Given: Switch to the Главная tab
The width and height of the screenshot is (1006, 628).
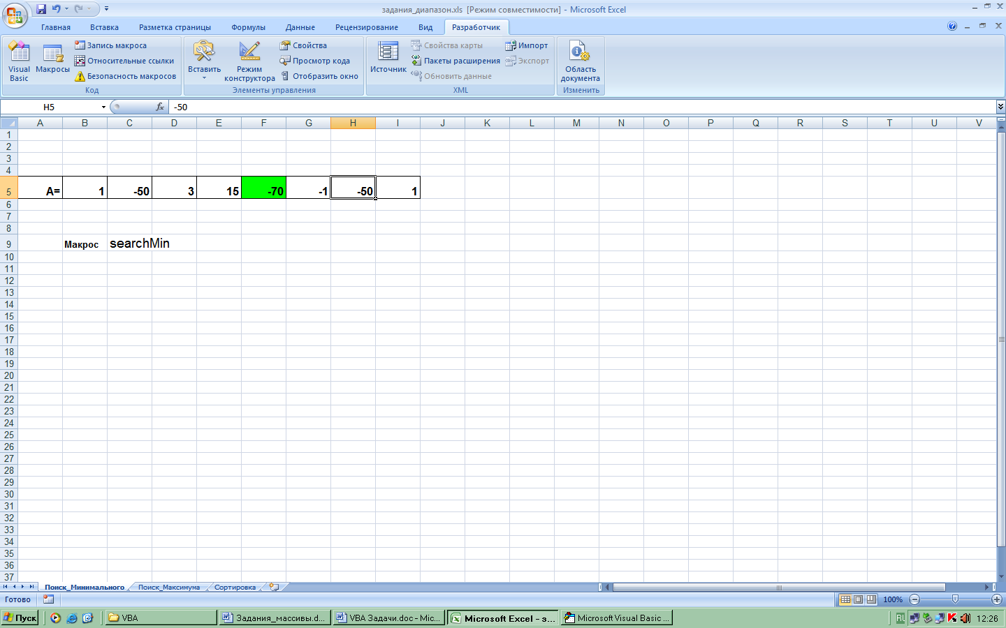Looking at the screenshot, I should pos(56,27).
